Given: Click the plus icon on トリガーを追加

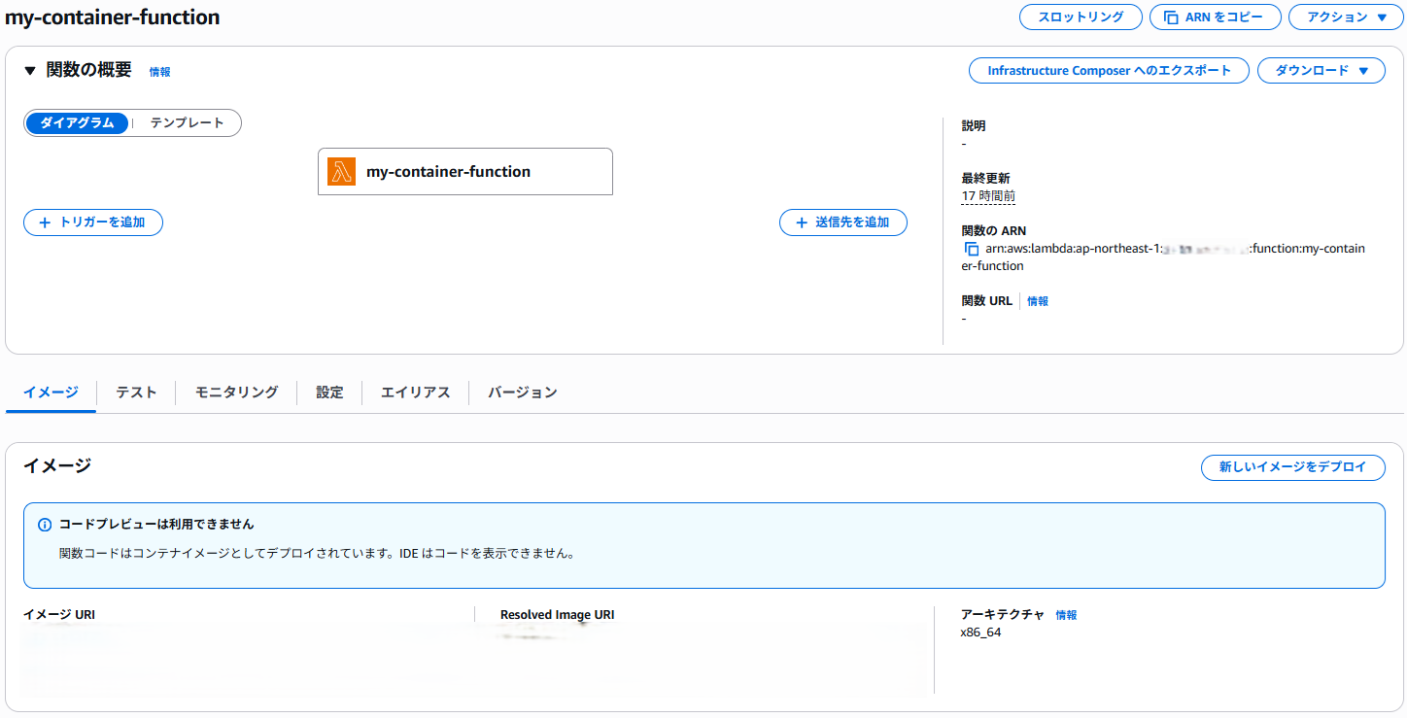Looking at the screenshot, I should 44,222.
